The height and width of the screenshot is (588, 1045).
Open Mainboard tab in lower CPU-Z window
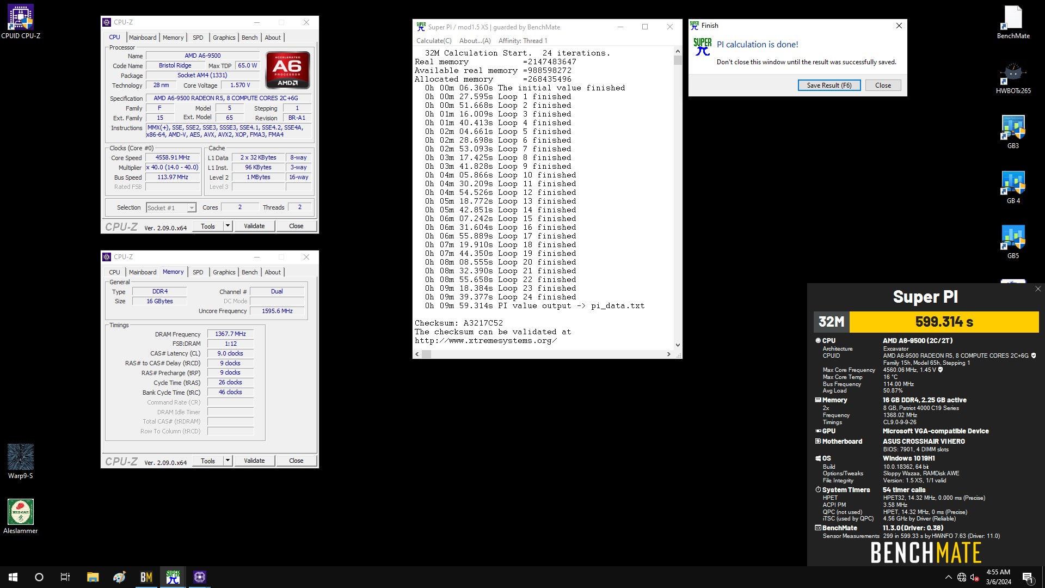click(x=143, y=272)
